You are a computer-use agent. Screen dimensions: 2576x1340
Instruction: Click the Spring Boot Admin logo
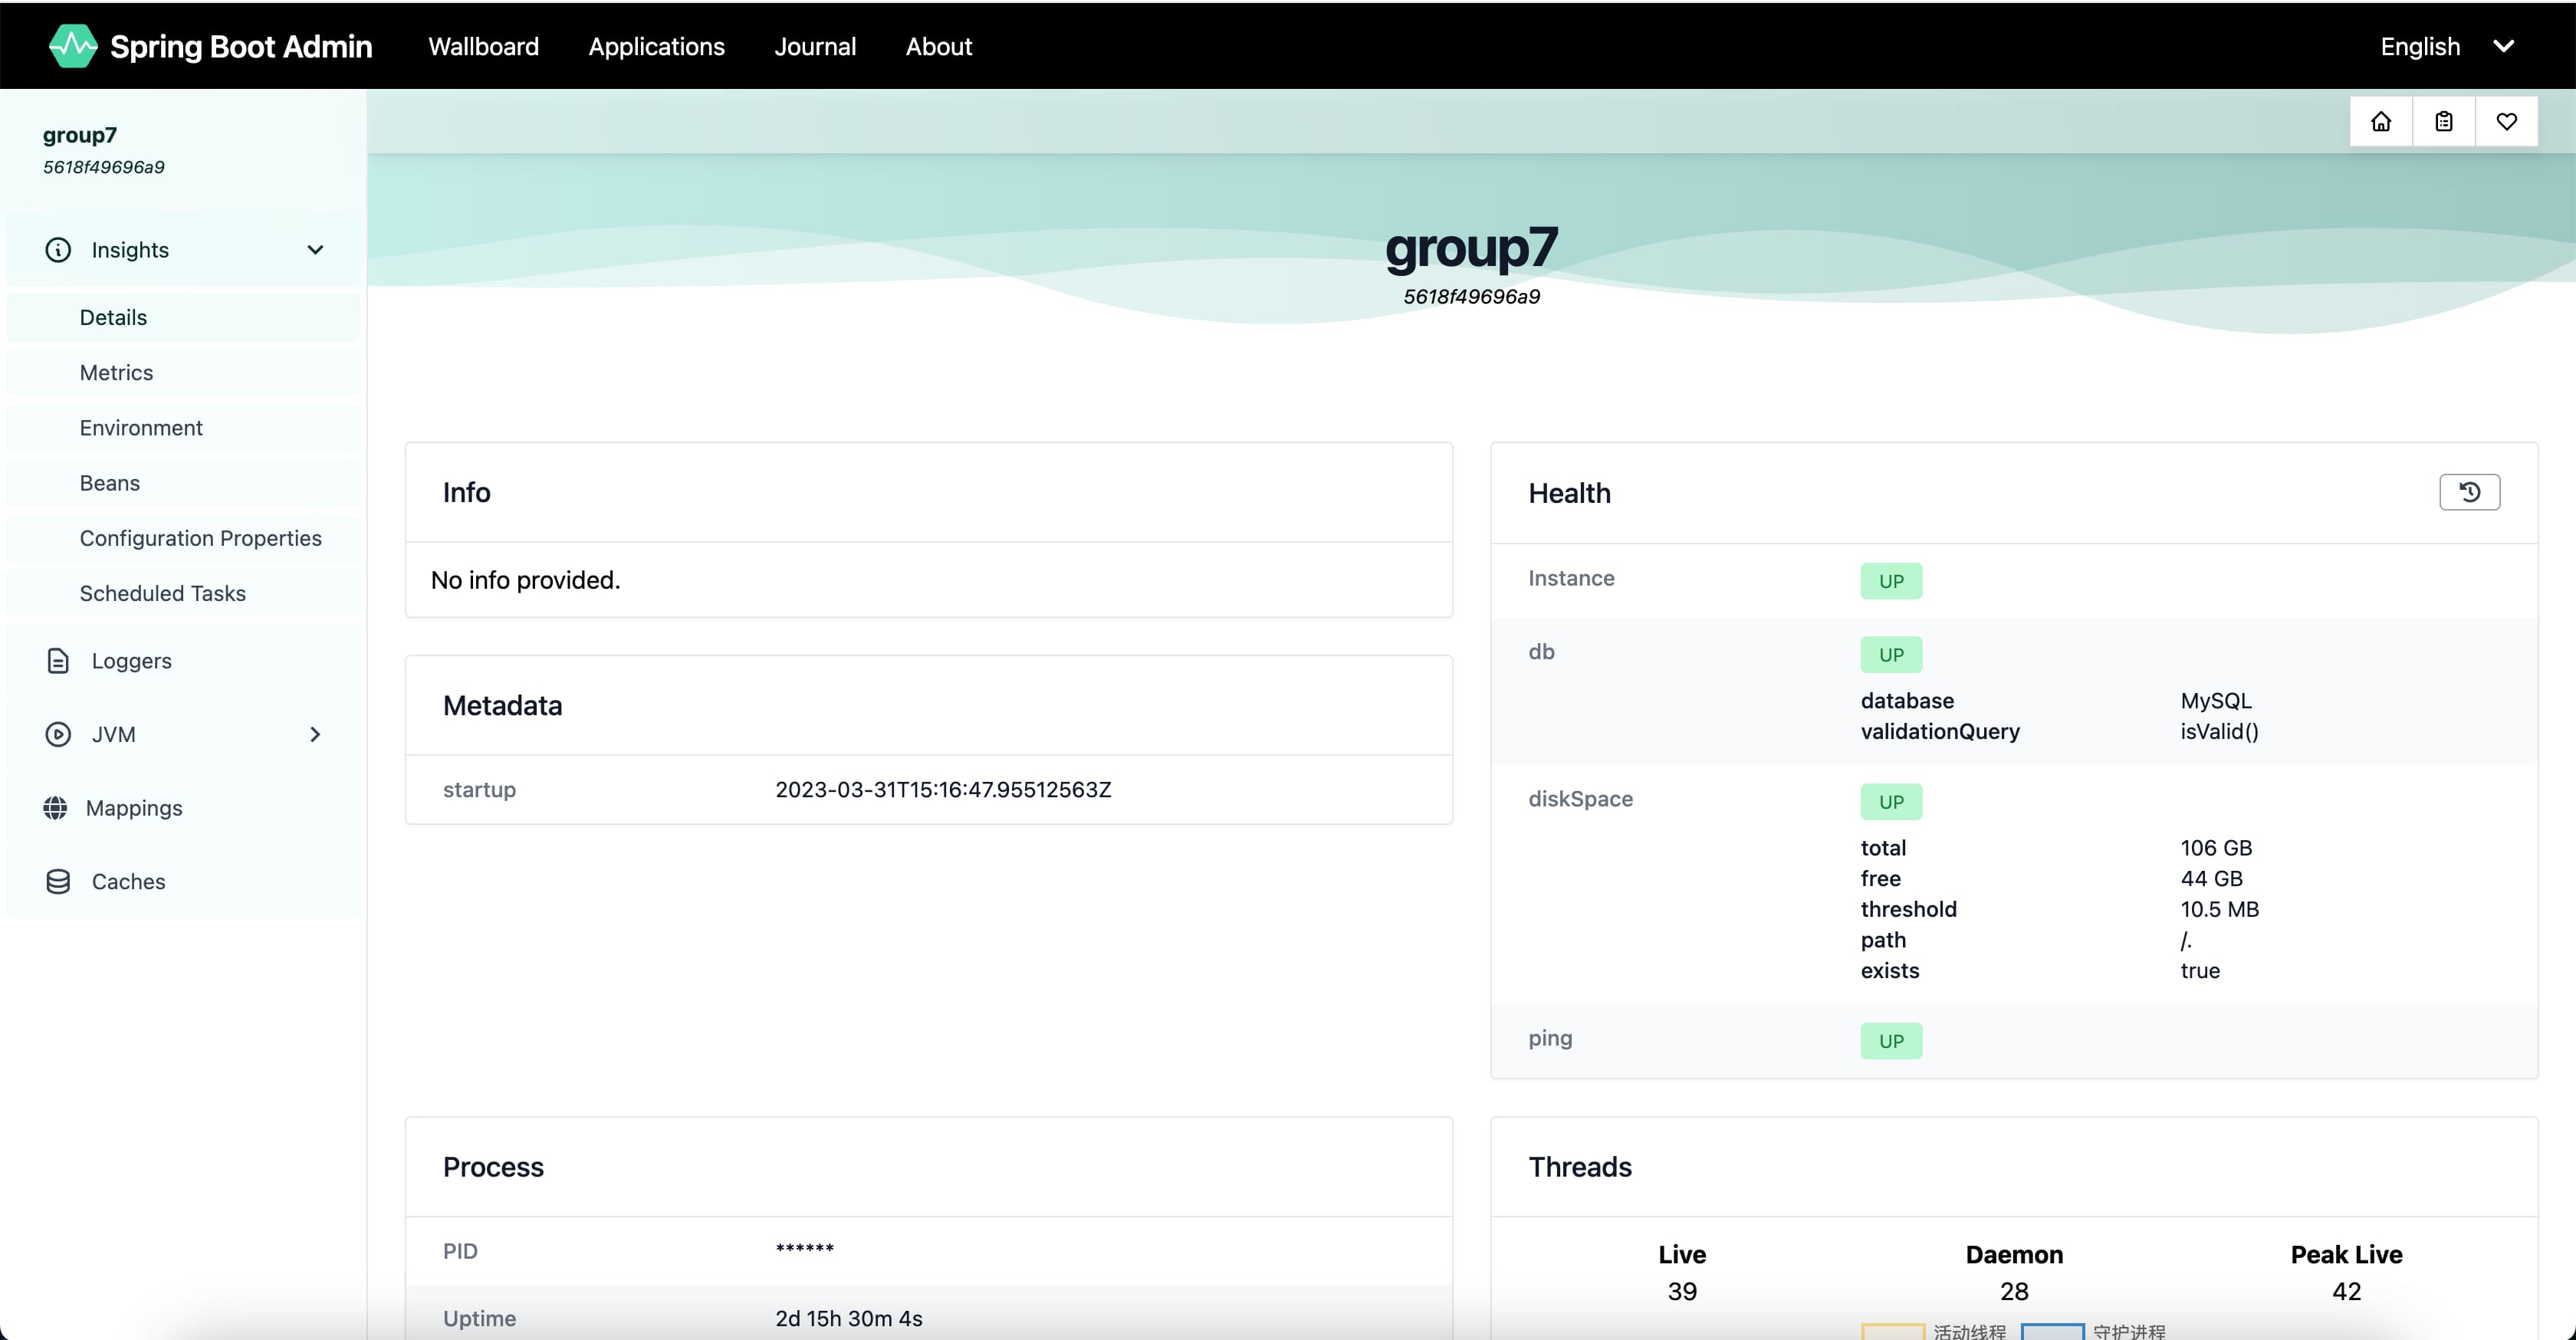coord(210,45)
